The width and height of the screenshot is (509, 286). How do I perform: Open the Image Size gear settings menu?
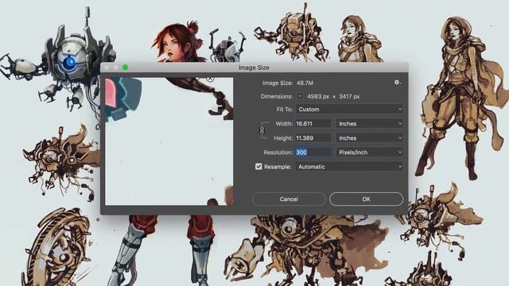(x=398, y=83)
